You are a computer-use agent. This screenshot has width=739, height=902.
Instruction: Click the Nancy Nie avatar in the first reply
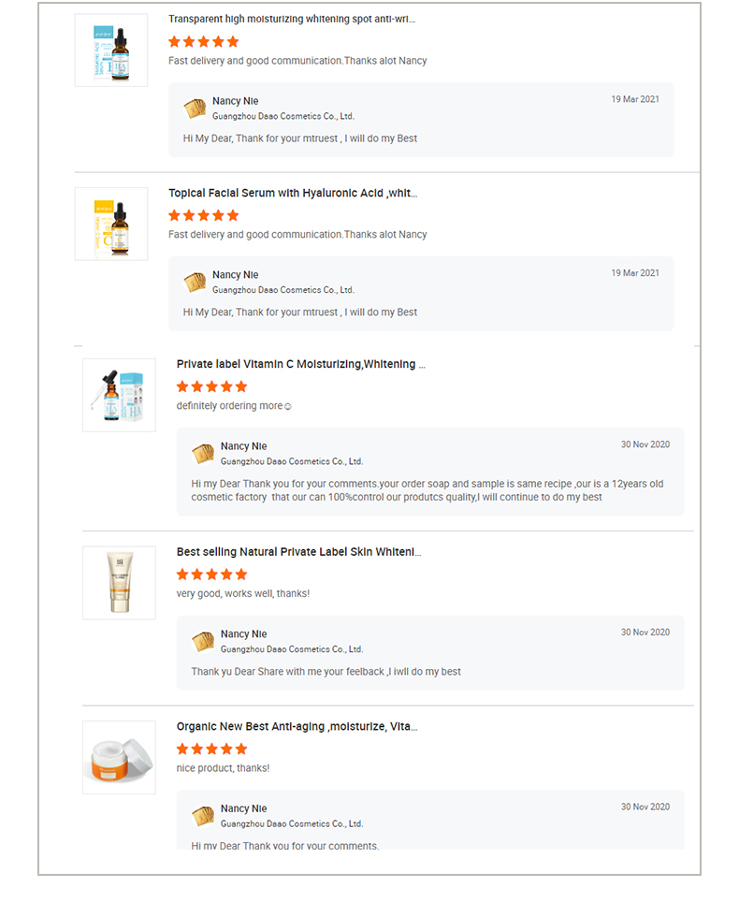pos(195,109)
